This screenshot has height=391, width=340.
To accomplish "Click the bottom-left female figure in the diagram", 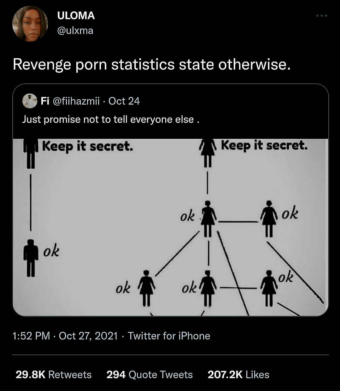I will pyautogui.click(x=146, y=288).
